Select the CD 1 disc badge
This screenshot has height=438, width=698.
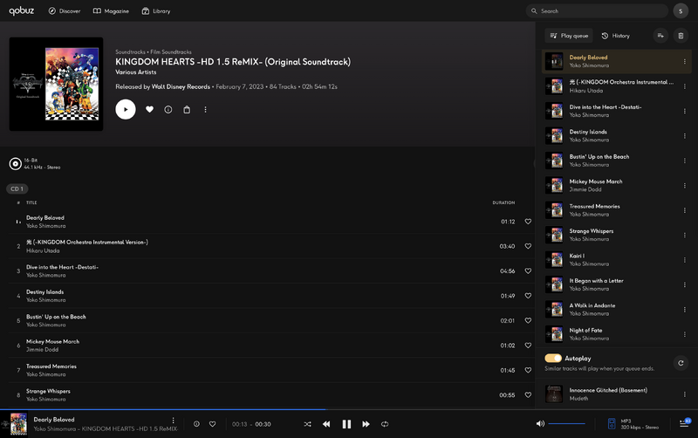[17, 188]
